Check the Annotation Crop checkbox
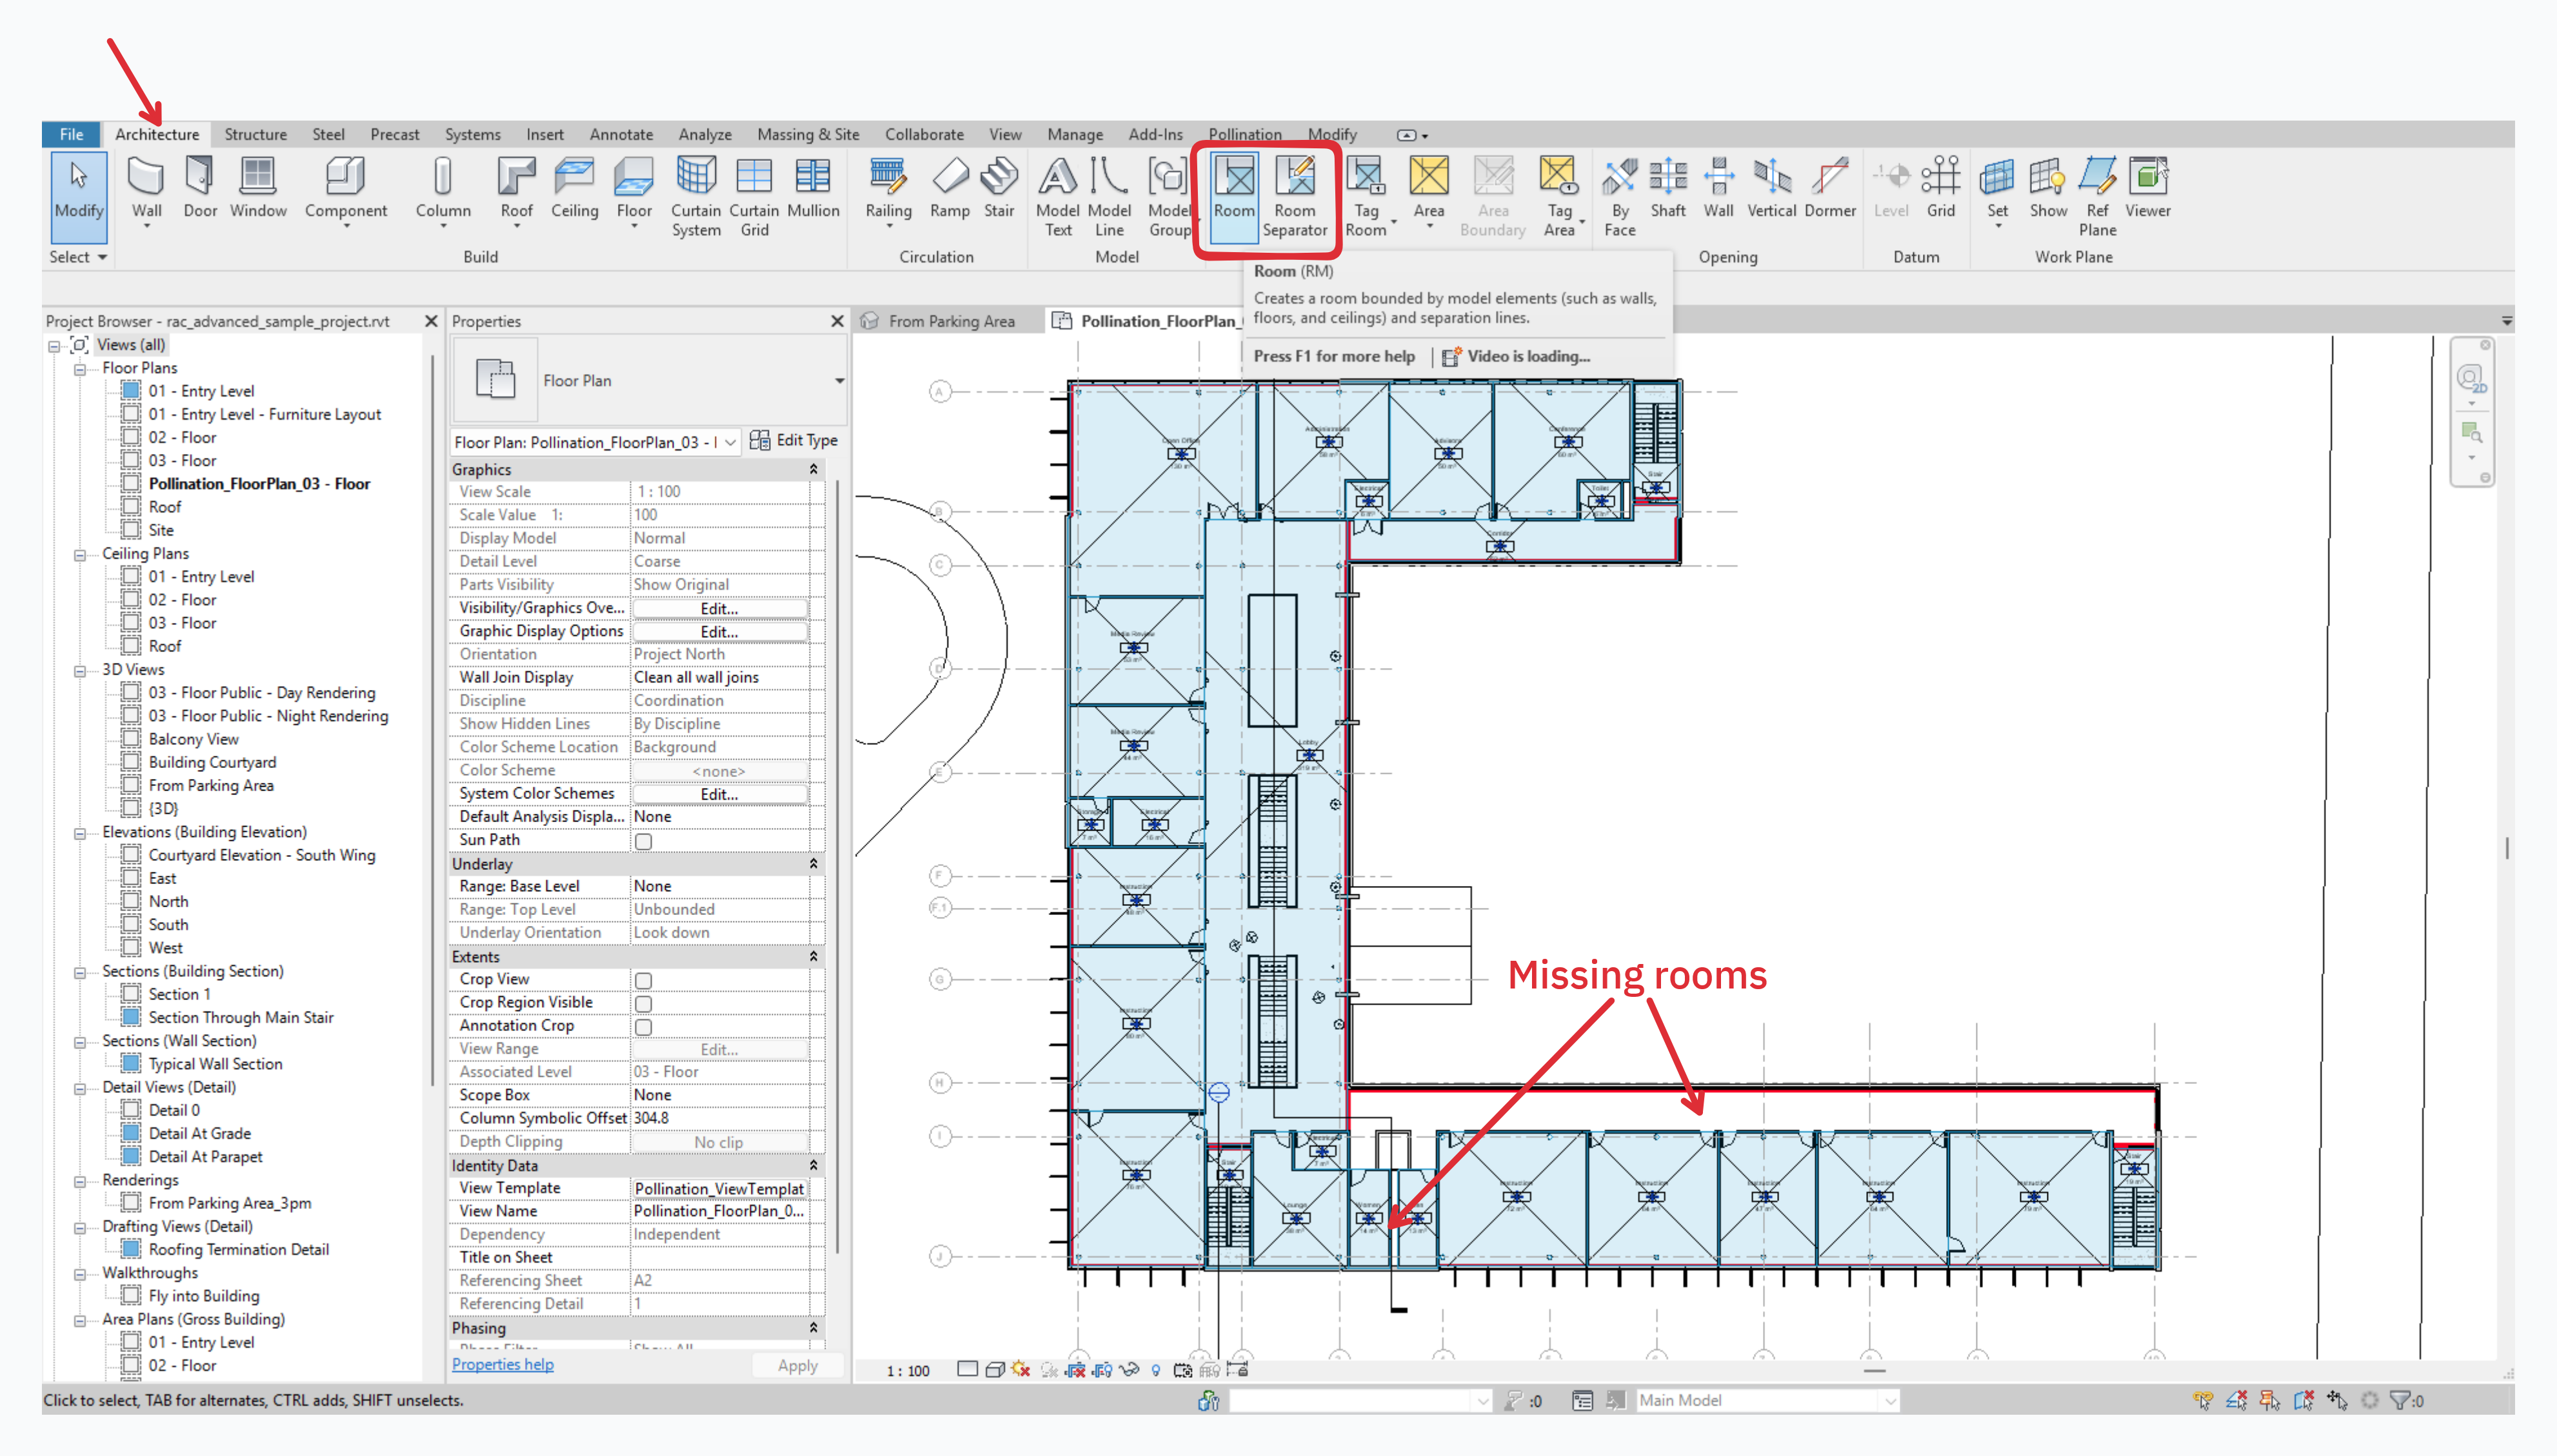2557x1456 pixels. pos(643,1027)
